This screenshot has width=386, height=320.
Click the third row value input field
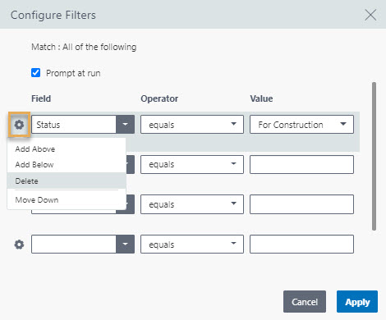pos(301,204)
